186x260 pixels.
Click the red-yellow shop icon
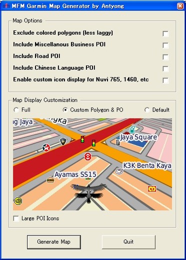(152, 189)
